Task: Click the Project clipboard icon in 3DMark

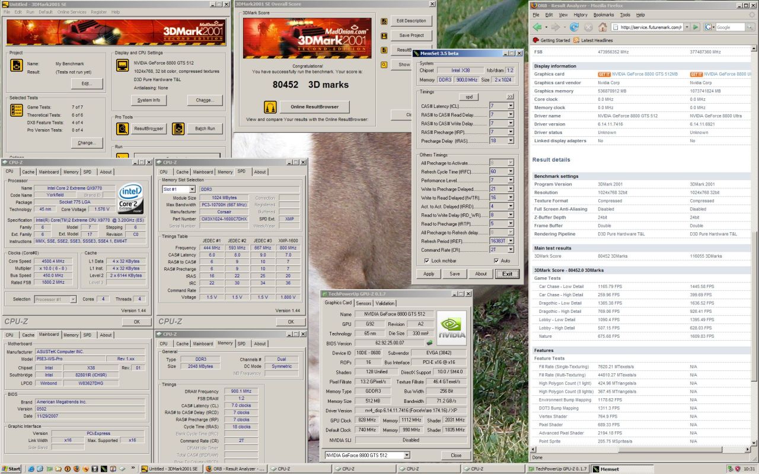Action: (x=17, y=65)
